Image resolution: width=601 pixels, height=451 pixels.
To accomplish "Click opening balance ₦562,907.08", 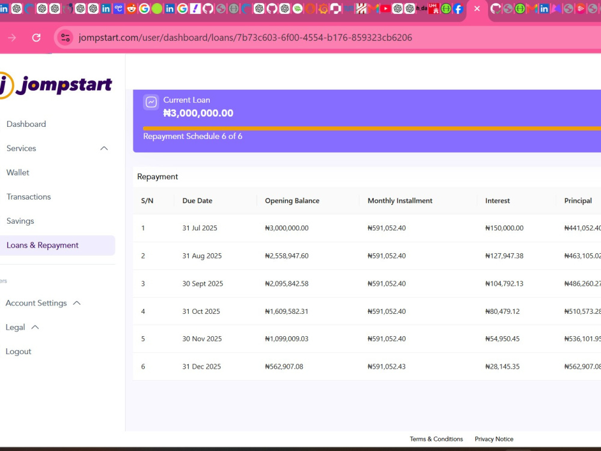I will [284, 367].
